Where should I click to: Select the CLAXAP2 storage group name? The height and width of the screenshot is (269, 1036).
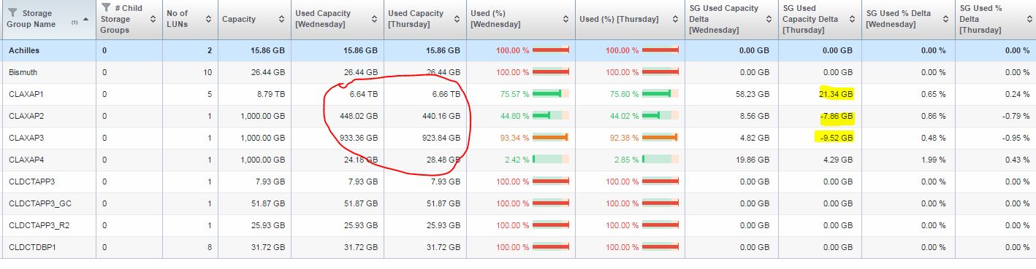[x=26, y=117]
